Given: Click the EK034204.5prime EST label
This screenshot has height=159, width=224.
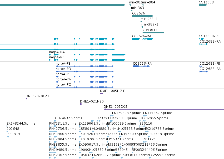Looking at the screenshot, I should 93,134.
